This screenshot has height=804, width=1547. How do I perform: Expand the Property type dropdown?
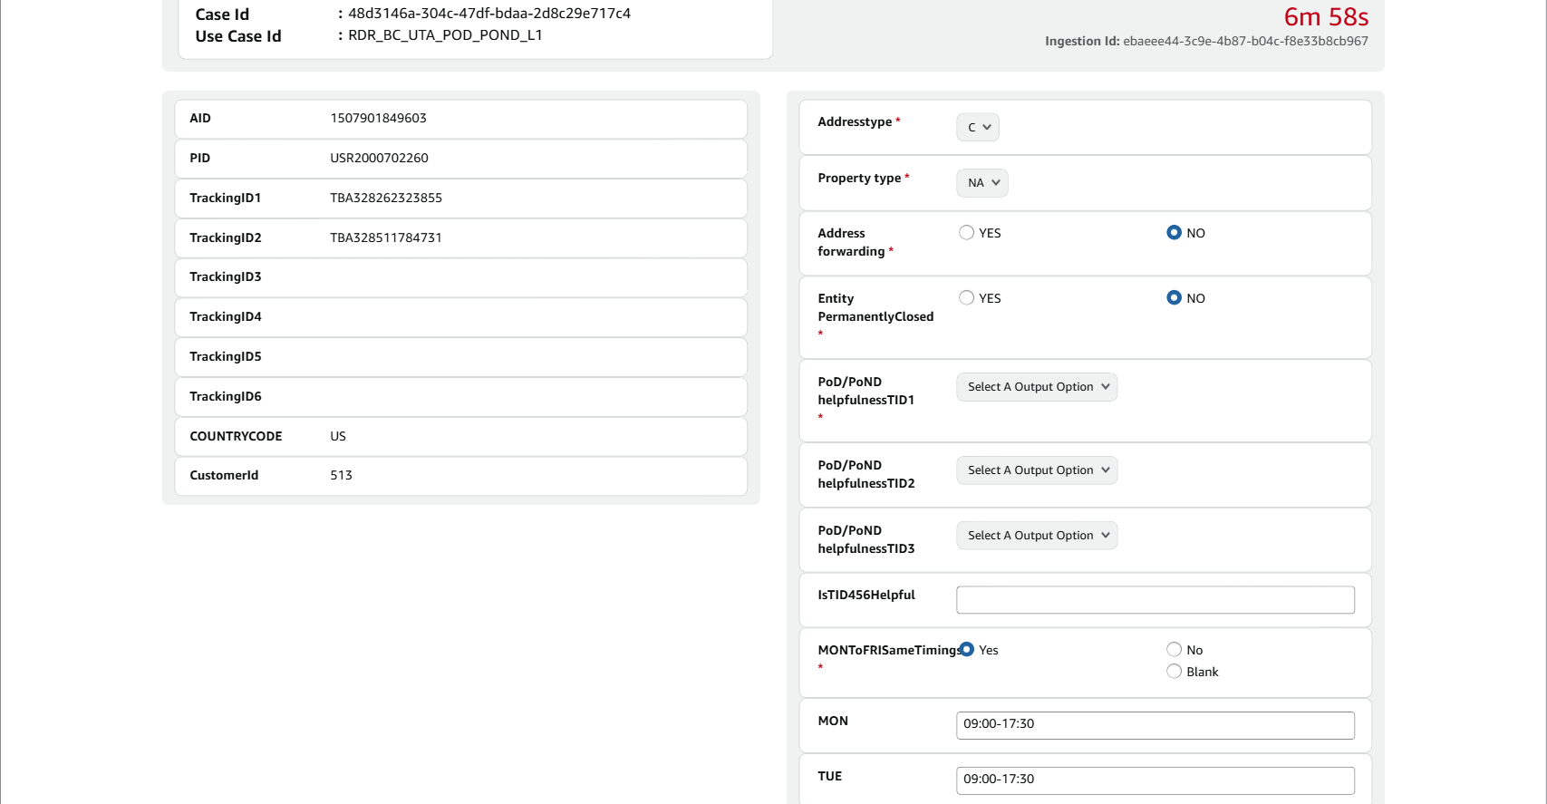982,183
